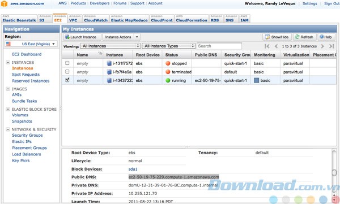Switch to the Elastic Beanstalk tab

(19, 19)
